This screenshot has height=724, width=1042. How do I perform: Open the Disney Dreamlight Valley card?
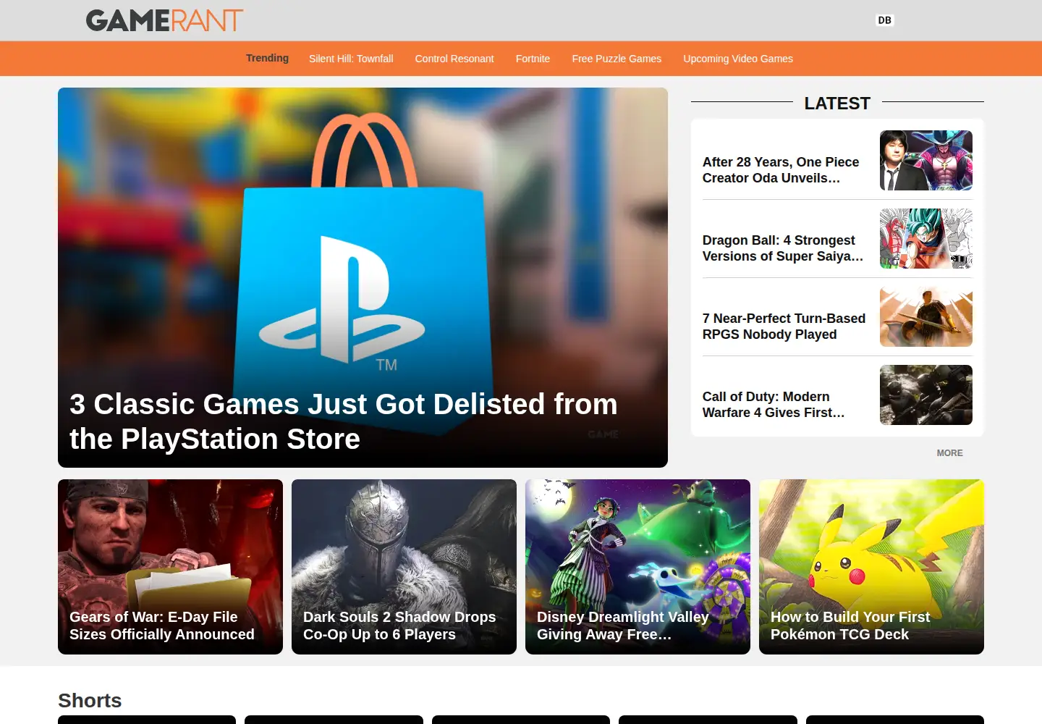(x=638, y=567)
